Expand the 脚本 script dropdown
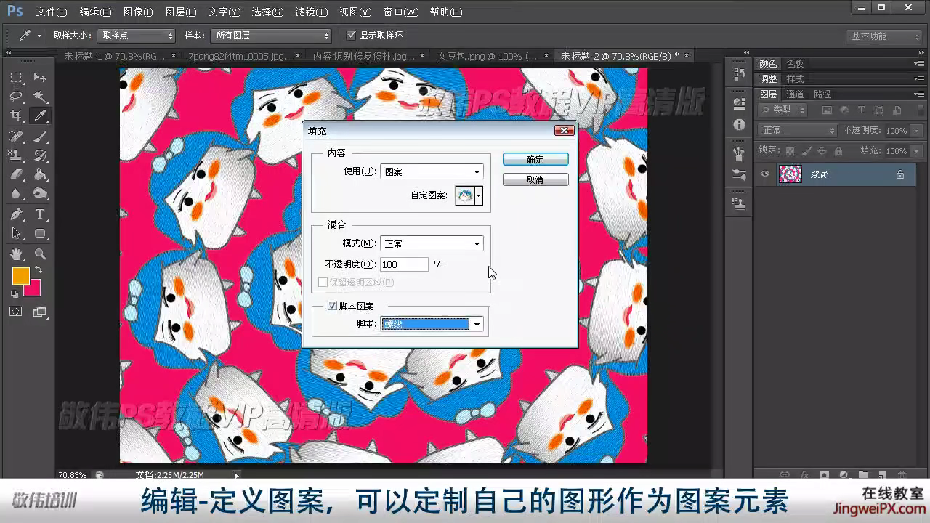Image resolution: width=930 pixels, height=523 pixels. click(x=432, y=324)
